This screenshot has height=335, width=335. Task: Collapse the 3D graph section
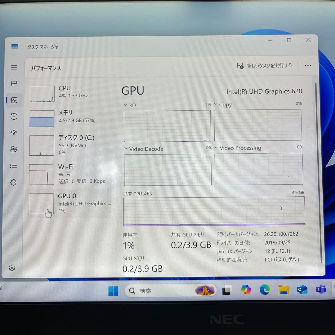point(125,105)
